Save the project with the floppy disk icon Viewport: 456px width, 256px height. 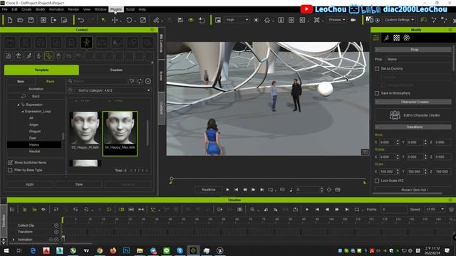click(x=31, y=20)
